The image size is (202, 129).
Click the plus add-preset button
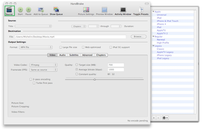coord(154,118)
